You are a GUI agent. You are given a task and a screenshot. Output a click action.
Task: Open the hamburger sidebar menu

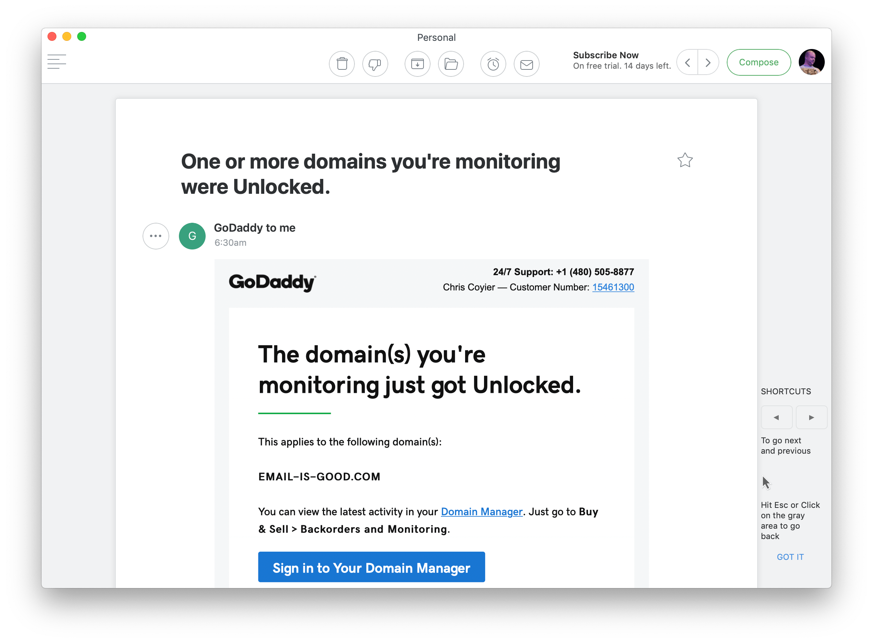[57, 62]
